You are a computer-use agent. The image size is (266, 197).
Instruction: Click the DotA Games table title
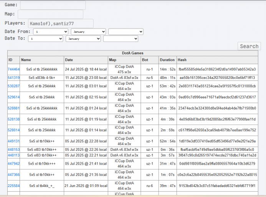point(133,53)
